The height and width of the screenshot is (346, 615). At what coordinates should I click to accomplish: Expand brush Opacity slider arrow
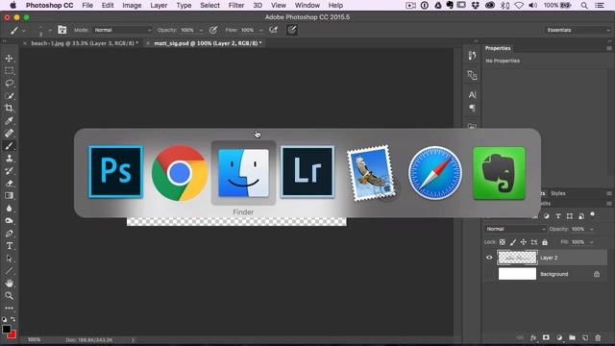tap(201, 30)
